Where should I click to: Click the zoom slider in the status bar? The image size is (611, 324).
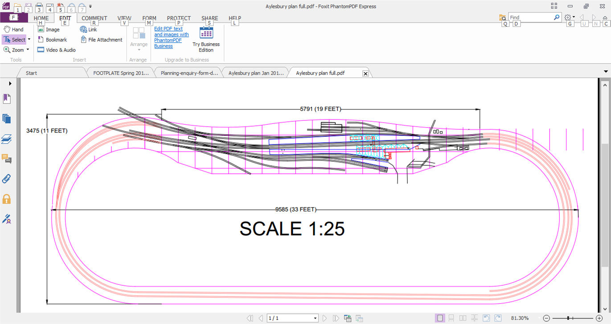click(x=568, y=318)
